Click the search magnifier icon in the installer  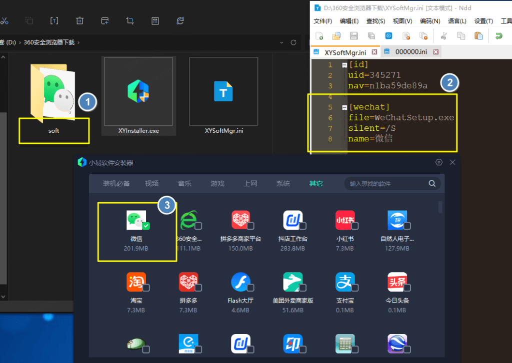[x=432, y=184]
